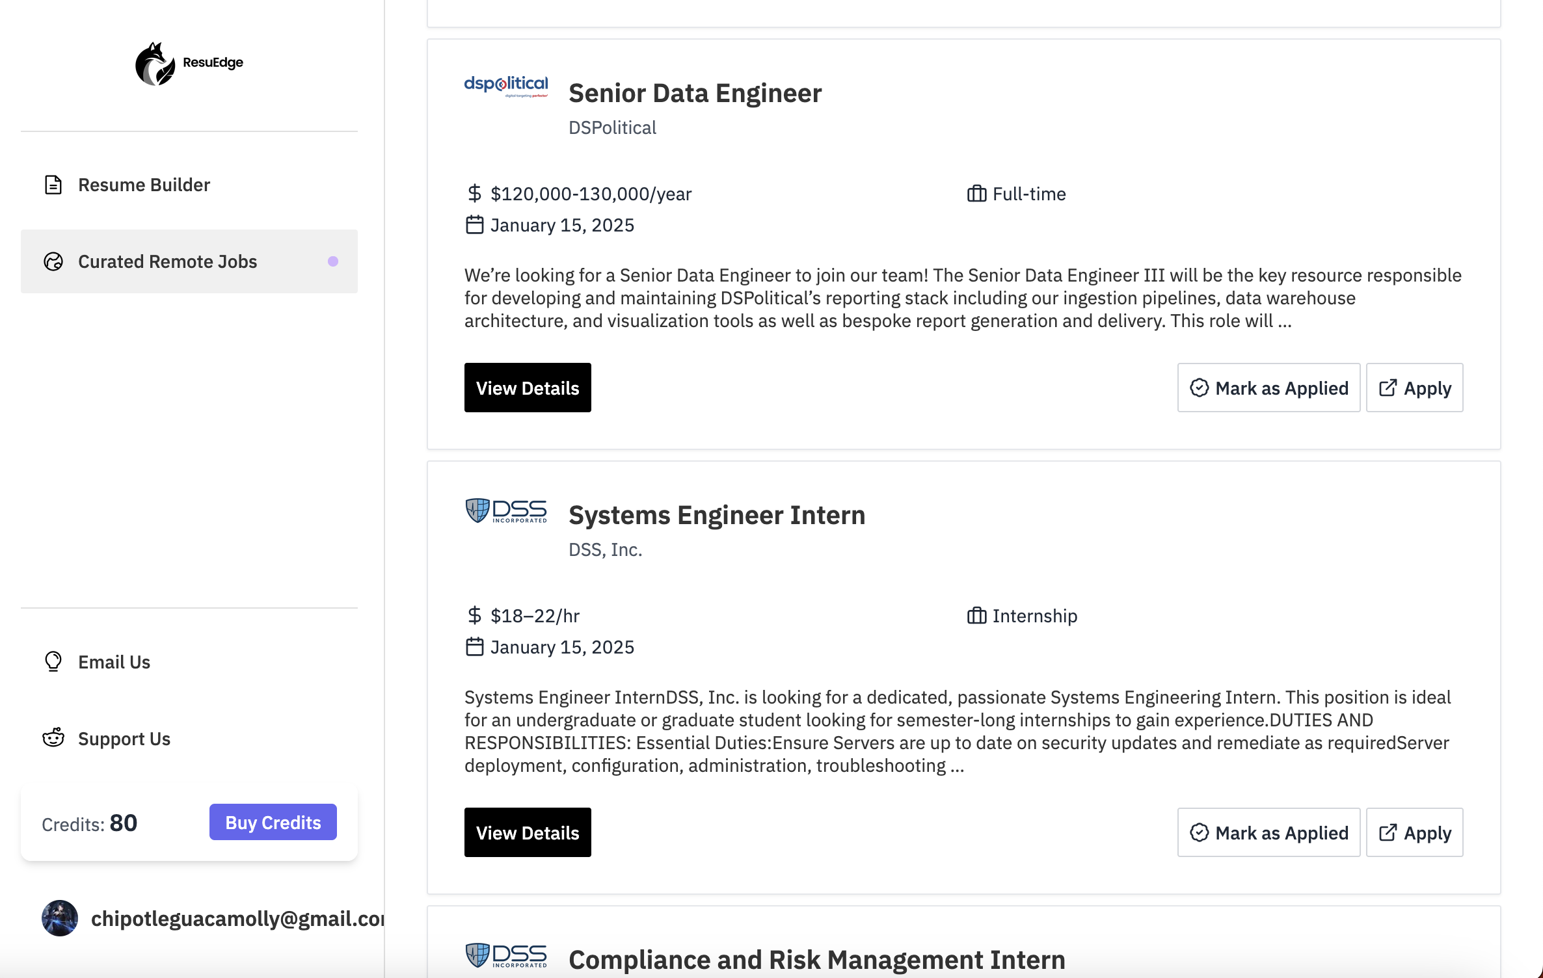View Details for Senior Data Engineer
This screenshot has height=978, width=1543.
pos(528,388)
